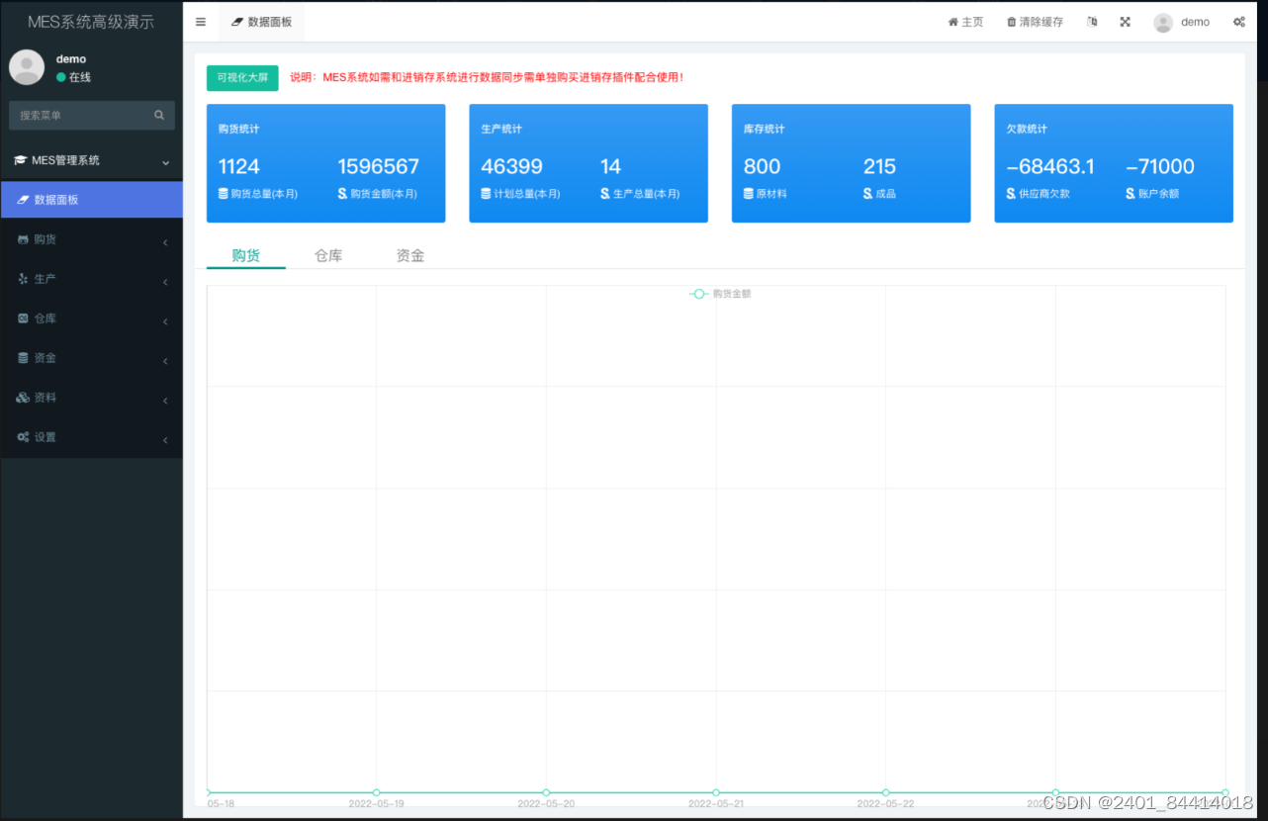Expand the 购货 submenu chevron
Viewport: 1268px width, 821px height.
(x=164, y=241)
